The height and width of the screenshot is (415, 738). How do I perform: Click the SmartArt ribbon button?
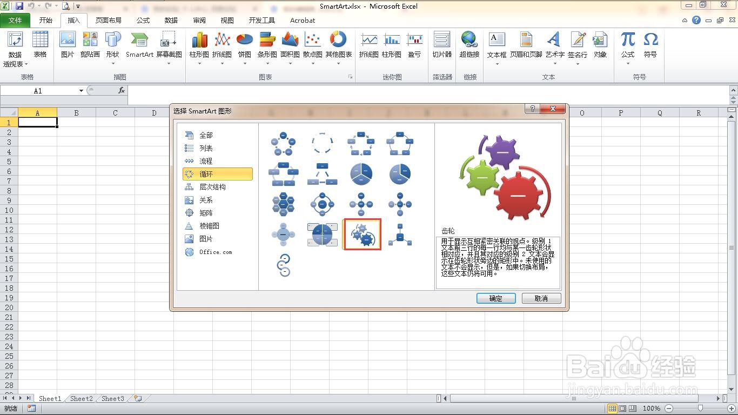[x=139, y=45]
